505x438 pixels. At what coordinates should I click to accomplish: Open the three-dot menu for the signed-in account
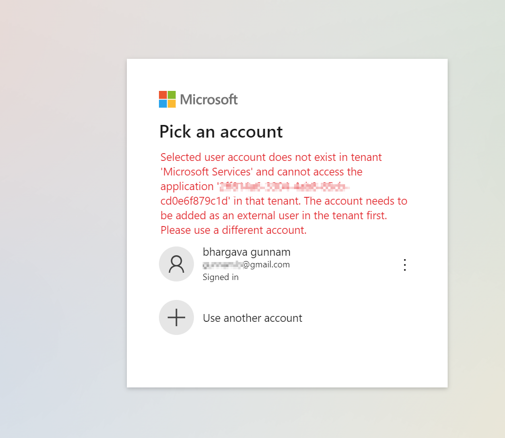pos(405,264)
